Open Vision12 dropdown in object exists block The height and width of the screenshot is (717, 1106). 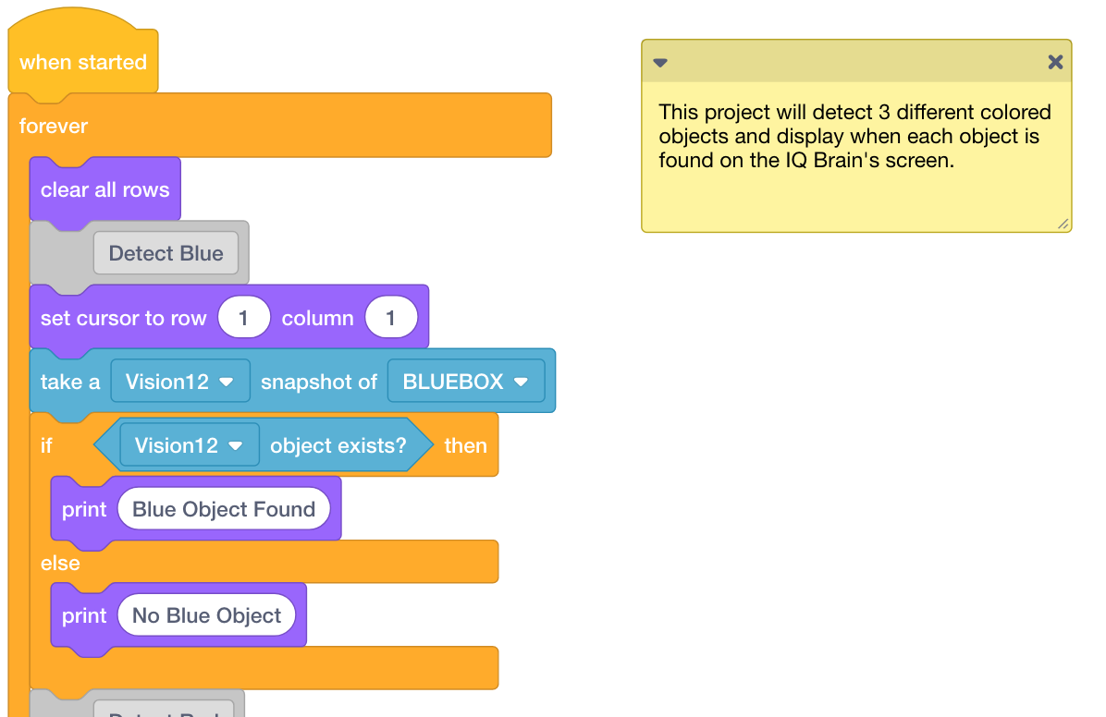[x=190, y=445]
